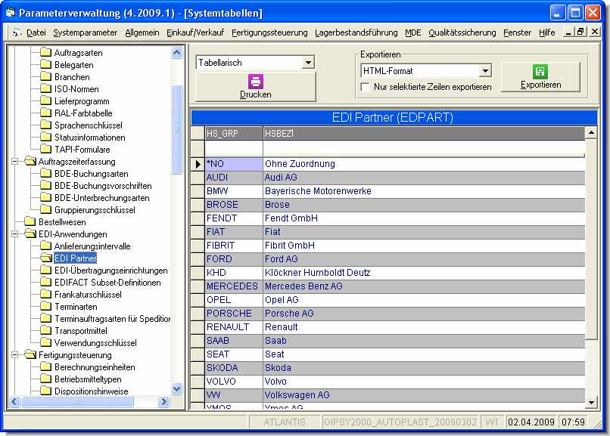Click the open folder icon of EDI Partner

click(46, 258)
